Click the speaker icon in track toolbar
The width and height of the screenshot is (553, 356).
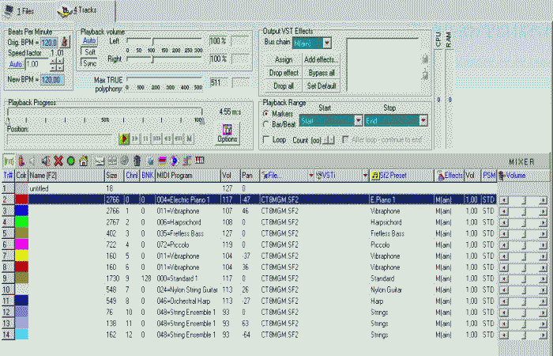[x=46, y=161]
